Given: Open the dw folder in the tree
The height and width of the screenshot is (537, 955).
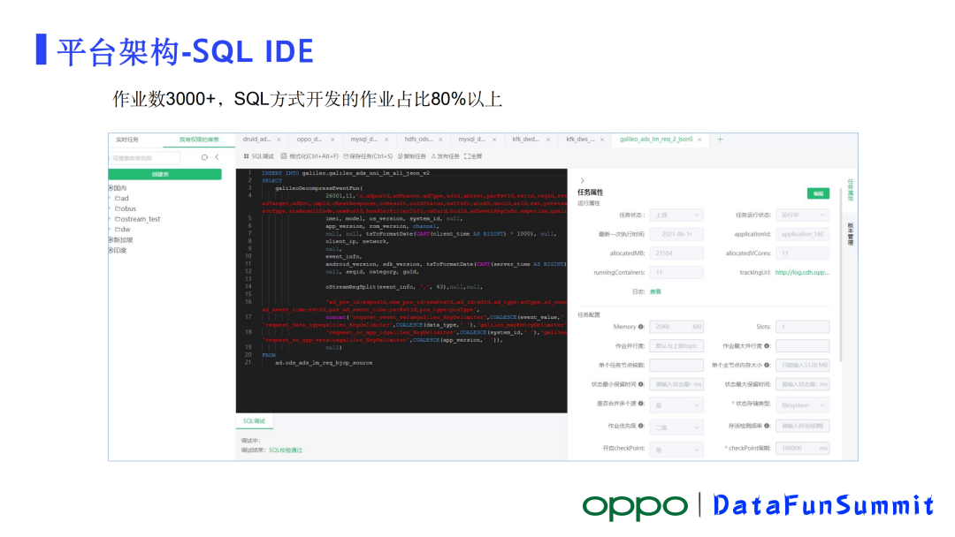Looking at the screenshot, I should [122, 230].
